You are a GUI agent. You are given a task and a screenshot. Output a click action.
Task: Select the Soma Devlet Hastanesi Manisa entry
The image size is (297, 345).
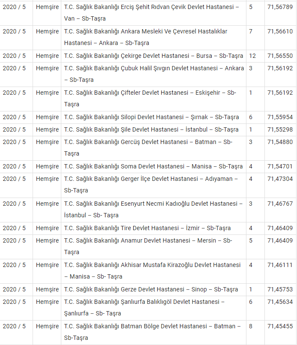coord(153,166)
